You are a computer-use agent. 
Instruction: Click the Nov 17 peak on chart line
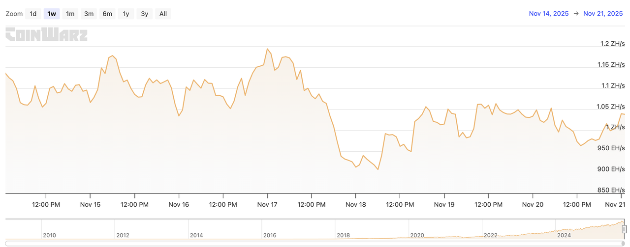pyautogui.click(x=267, y=49)
